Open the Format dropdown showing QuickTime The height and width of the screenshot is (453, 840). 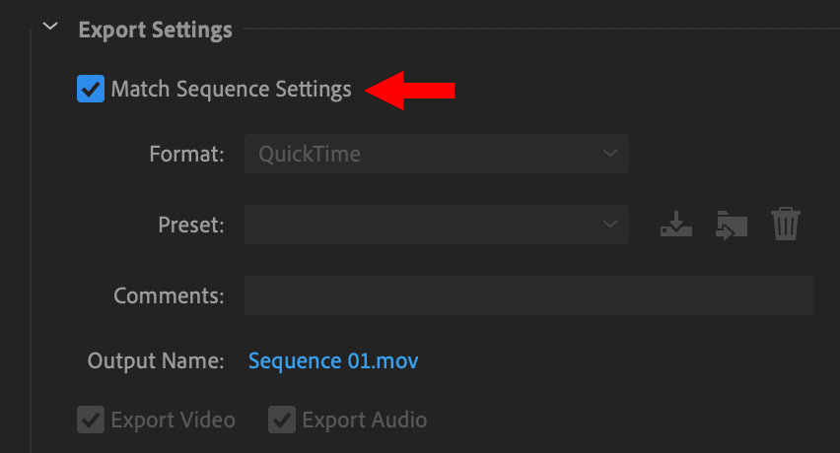437,154
